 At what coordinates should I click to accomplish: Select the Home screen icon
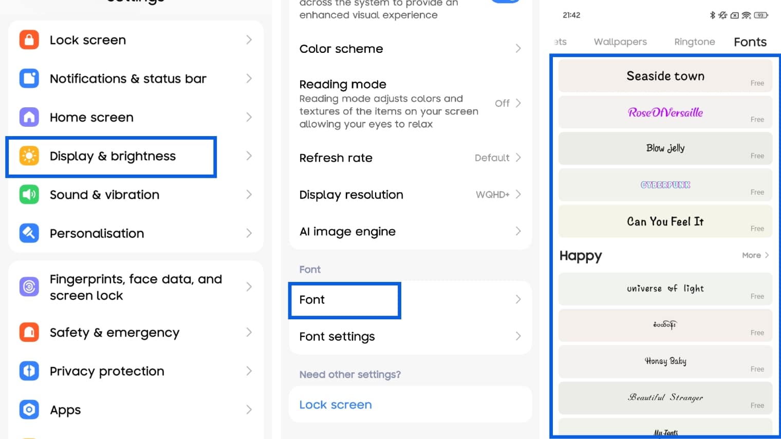click(x=29, y=117)
